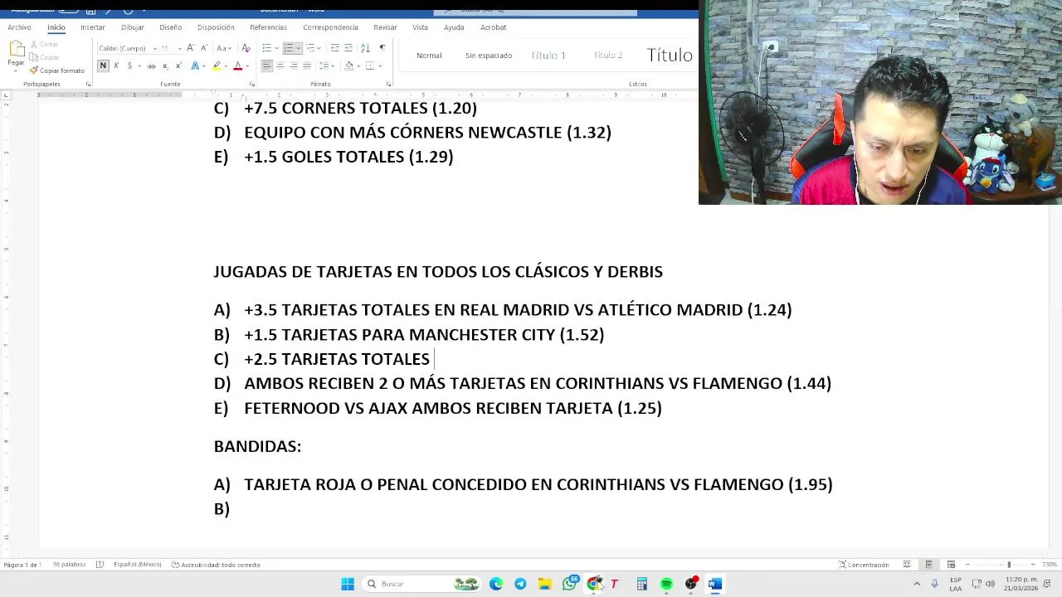Open File Explorer from the taskbar
Viewport: 1062px width, 597px height.
pyautogui.click(x=544, y=584)
